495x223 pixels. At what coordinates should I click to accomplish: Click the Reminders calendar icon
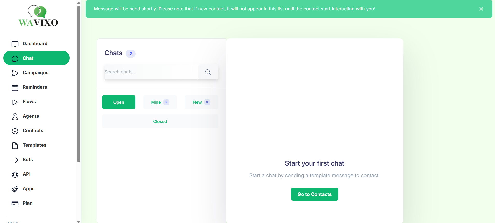[15, 88]
